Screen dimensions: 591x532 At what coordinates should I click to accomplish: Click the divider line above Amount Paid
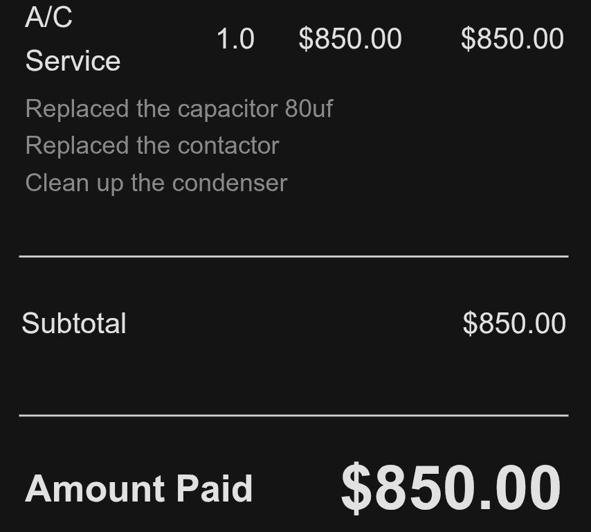tap(293, 416)
